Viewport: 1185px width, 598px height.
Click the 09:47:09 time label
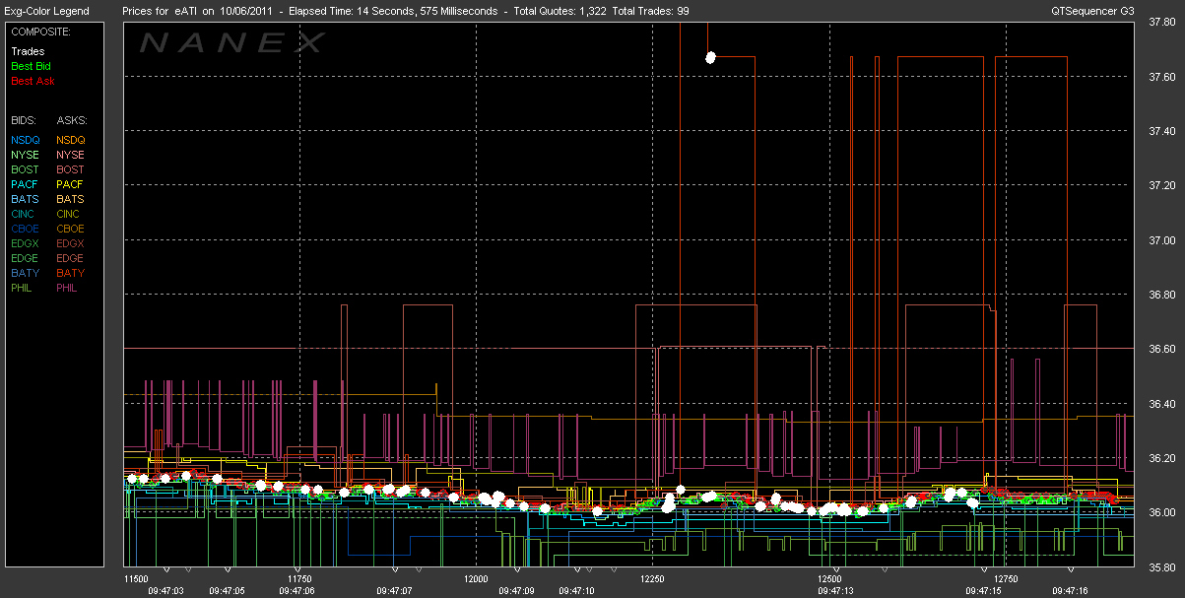[516, 591]
